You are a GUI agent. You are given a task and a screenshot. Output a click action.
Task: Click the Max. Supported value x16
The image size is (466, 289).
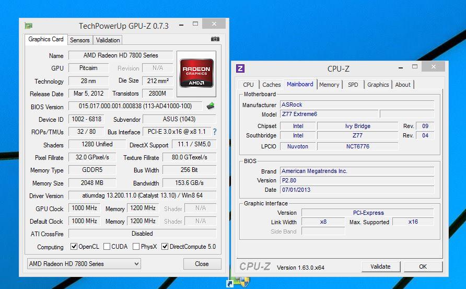click(x=413, y=222)
